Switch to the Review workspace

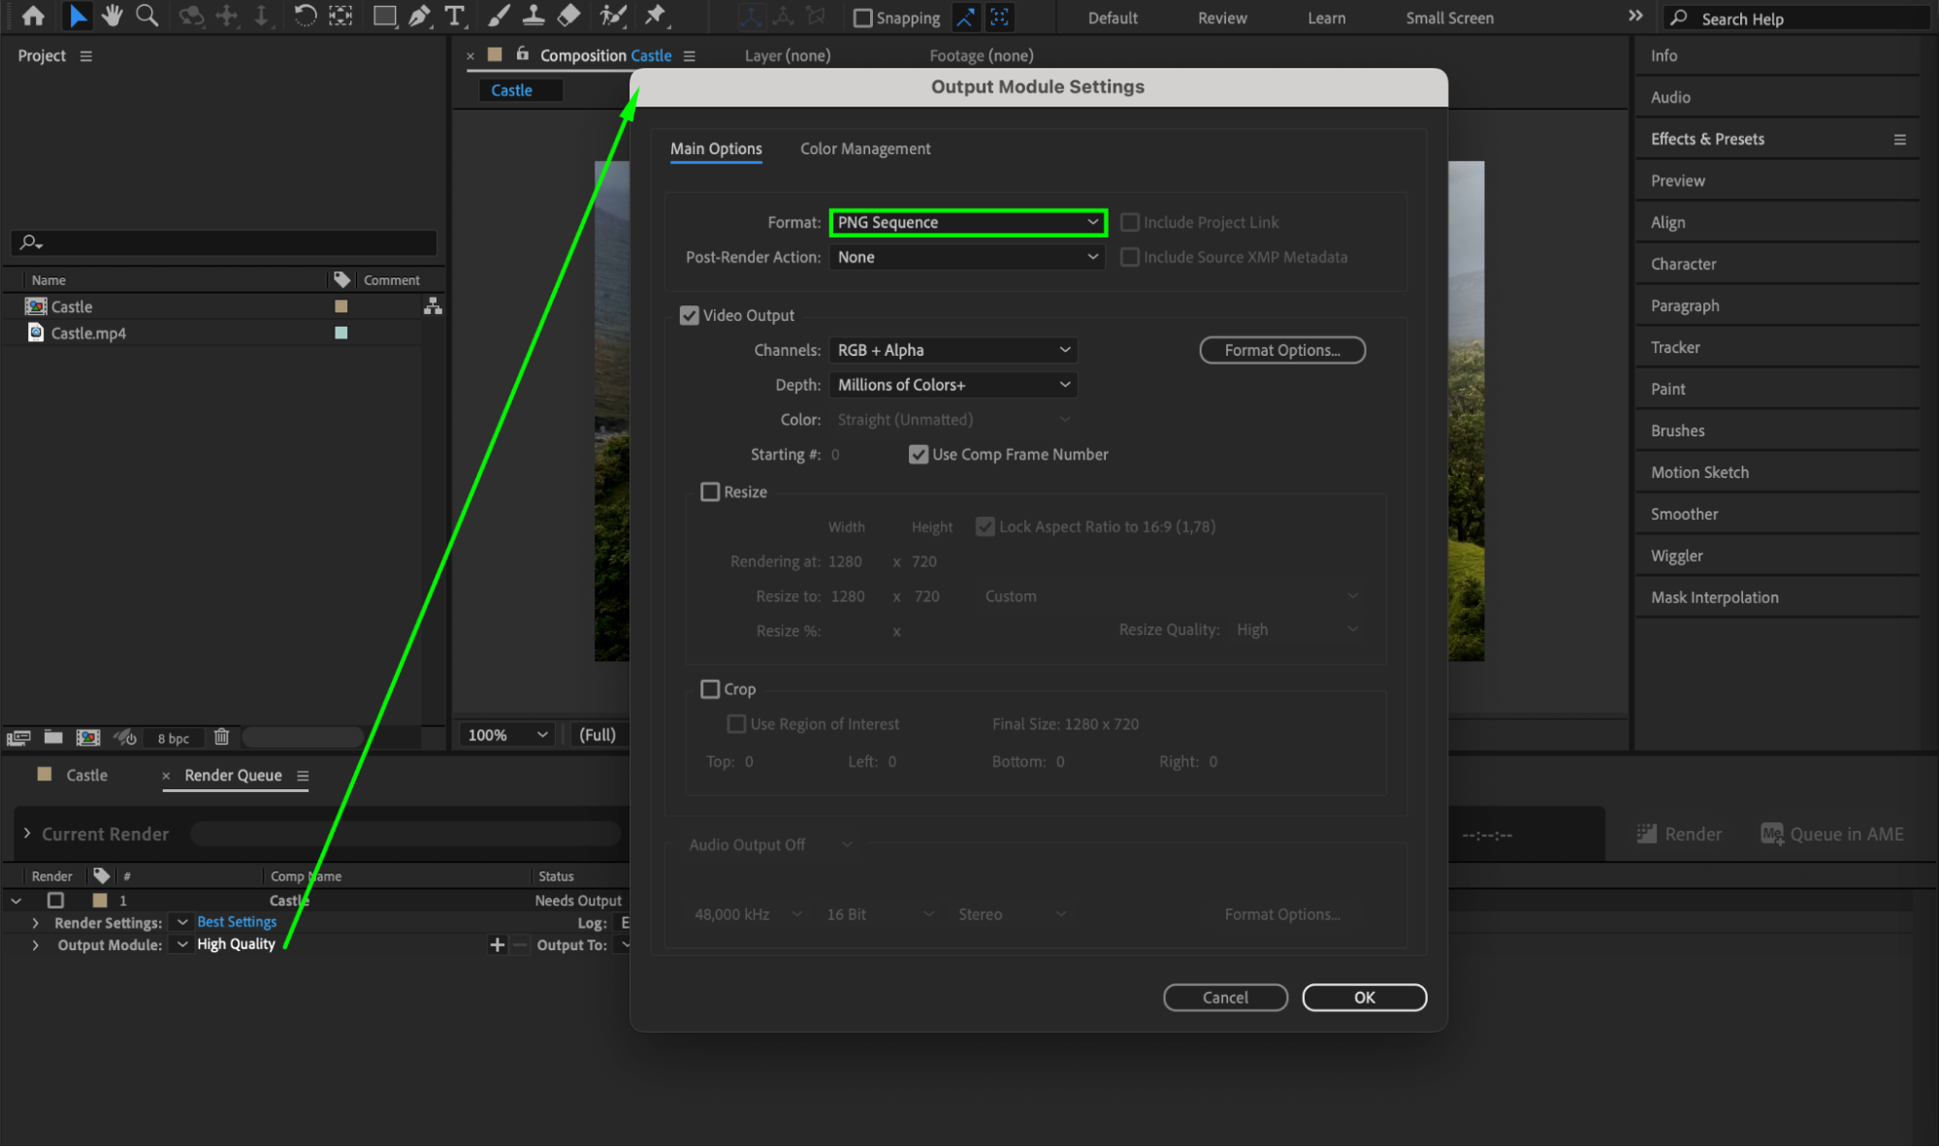1221,17
